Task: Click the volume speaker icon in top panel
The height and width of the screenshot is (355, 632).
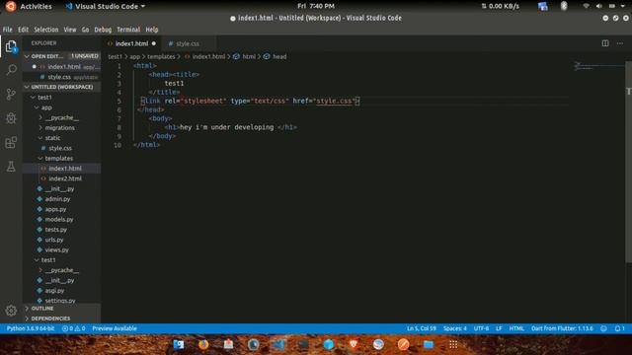Action: click(598, 6)
